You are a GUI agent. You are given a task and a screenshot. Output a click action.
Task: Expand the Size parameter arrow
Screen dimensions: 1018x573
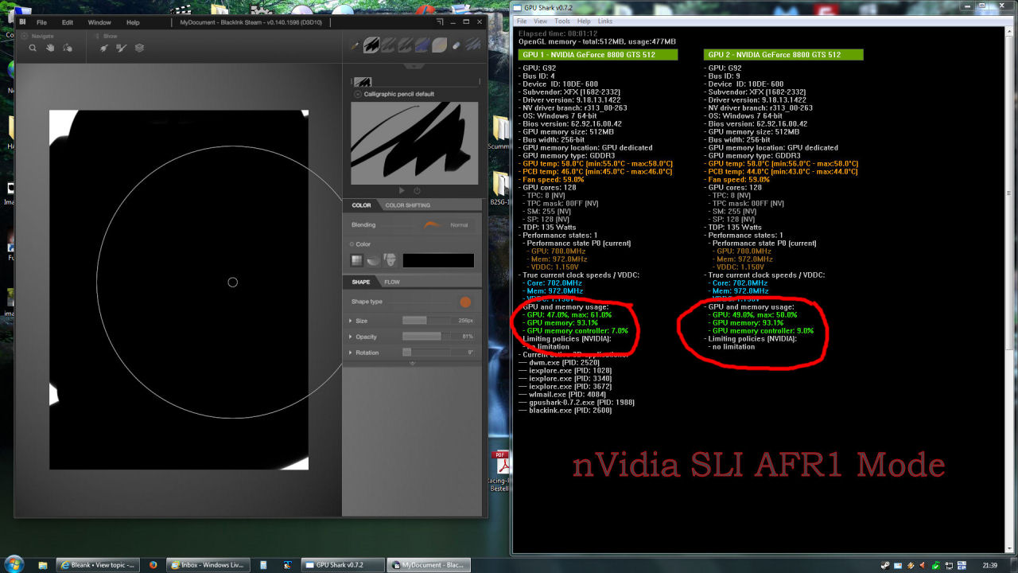[x=352, y=321]
